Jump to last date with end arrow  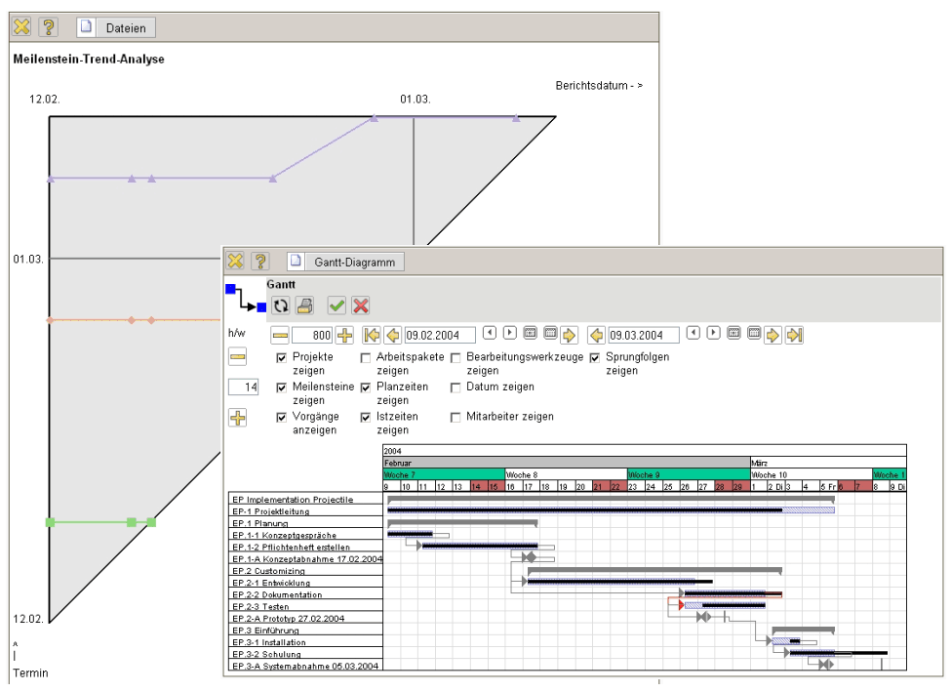794,335
